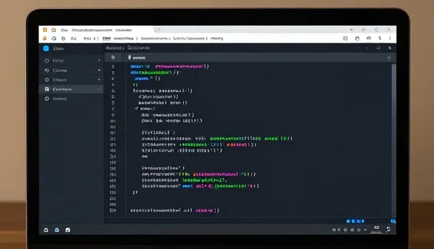Click the orange bell icon in browser toolbar
Viewport: 434px width, 249px height.
point(45,39)
